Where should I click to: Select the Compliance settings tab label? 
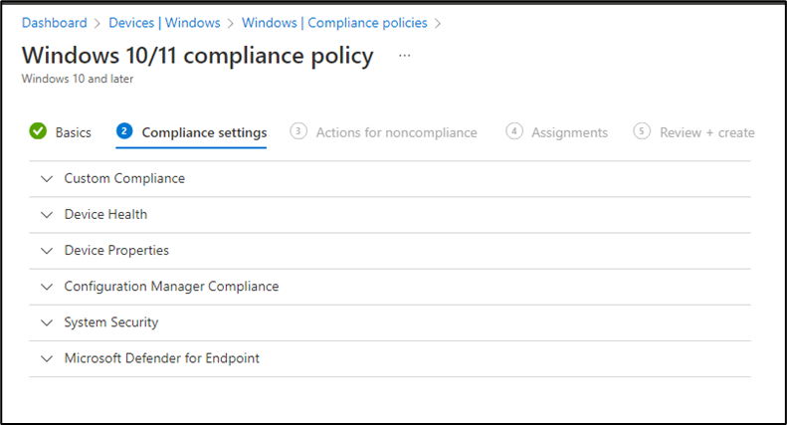pos(204,132)
